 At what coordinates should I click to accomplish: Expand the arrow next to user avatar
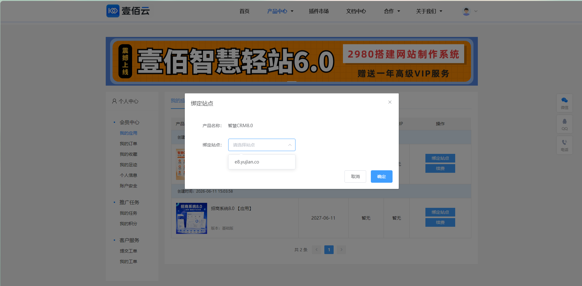coord(476,11)
